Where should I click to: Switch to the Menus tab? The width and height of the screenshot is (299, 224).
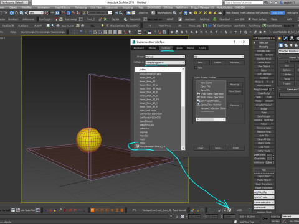191,48
